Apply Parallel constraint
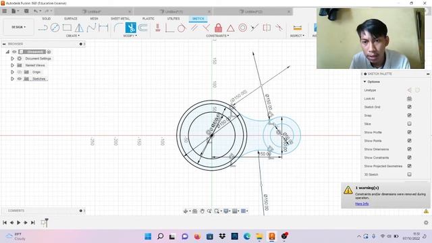 [x=194, y=28]
